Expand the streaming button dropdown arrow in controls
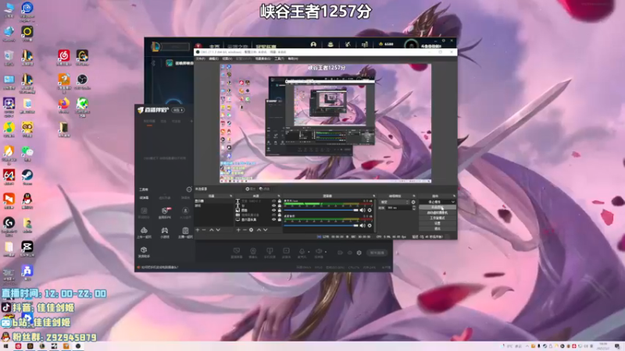Viewport: 625px width, 351px height. [x=453, y=202]
